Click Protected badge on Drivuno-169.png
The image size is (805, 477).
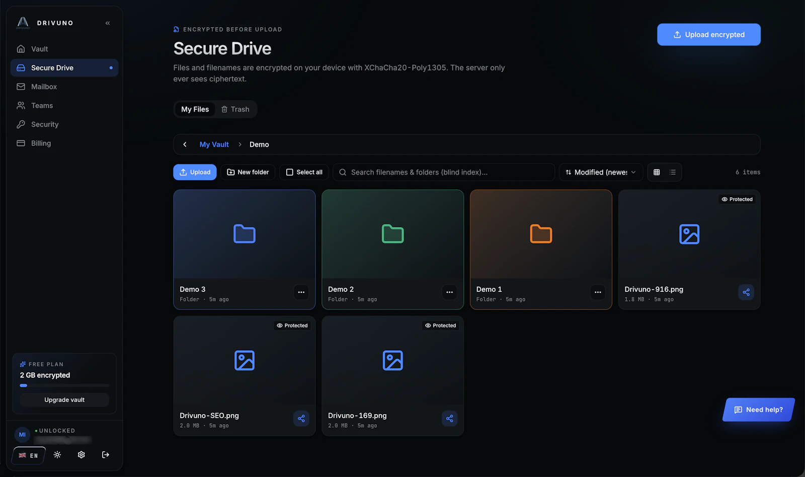coord(441,326)
